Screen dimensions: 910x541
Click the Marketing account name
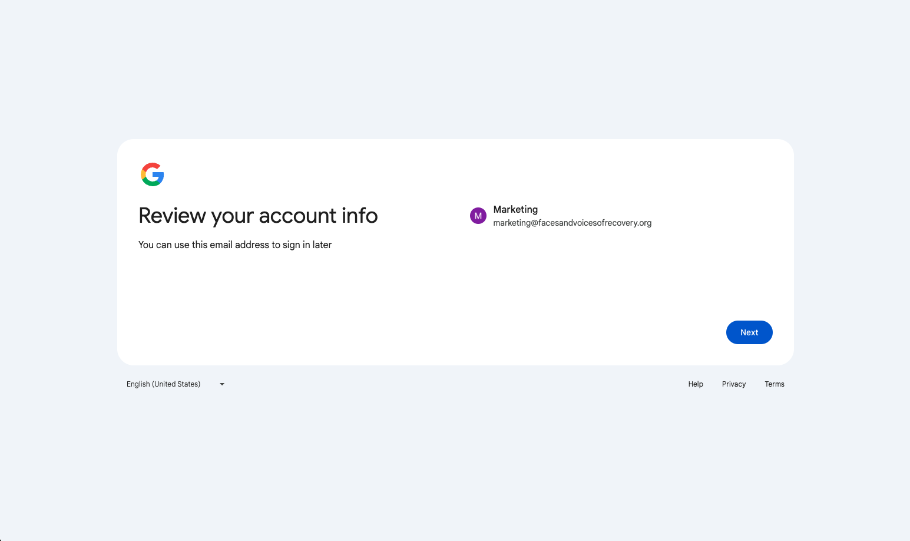coord(515,209)
